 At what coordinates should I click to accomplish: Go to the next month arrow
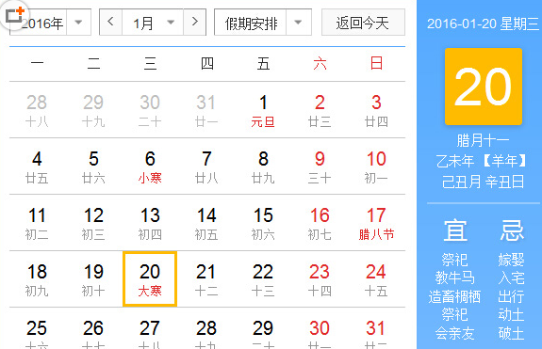[x=194, y=22]
